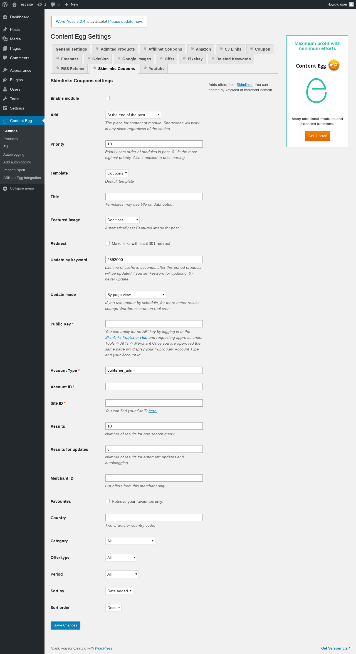Click the user avatar in admin bar
The height and width of the screenshot is (654, 356).
[351, 4]
